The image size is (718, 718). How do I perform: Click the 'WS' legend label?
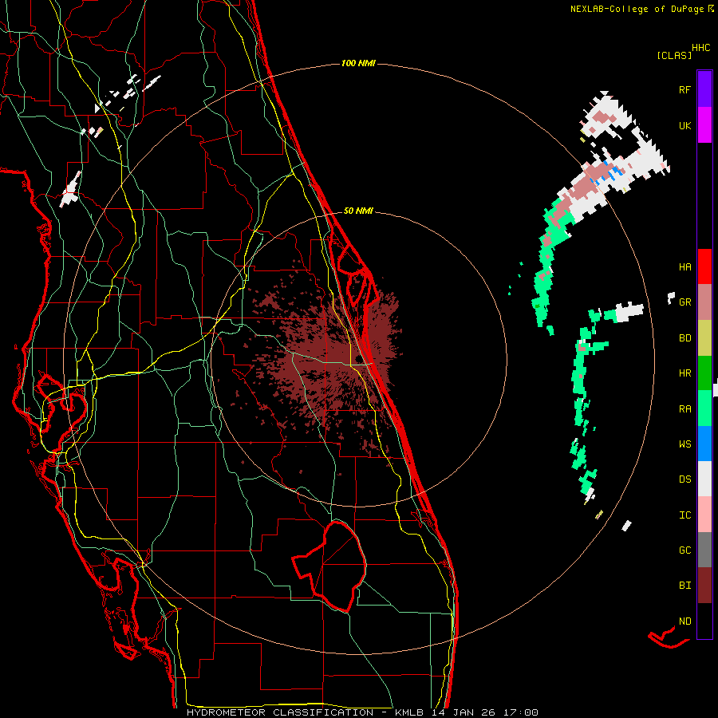(x=684, y=444)
